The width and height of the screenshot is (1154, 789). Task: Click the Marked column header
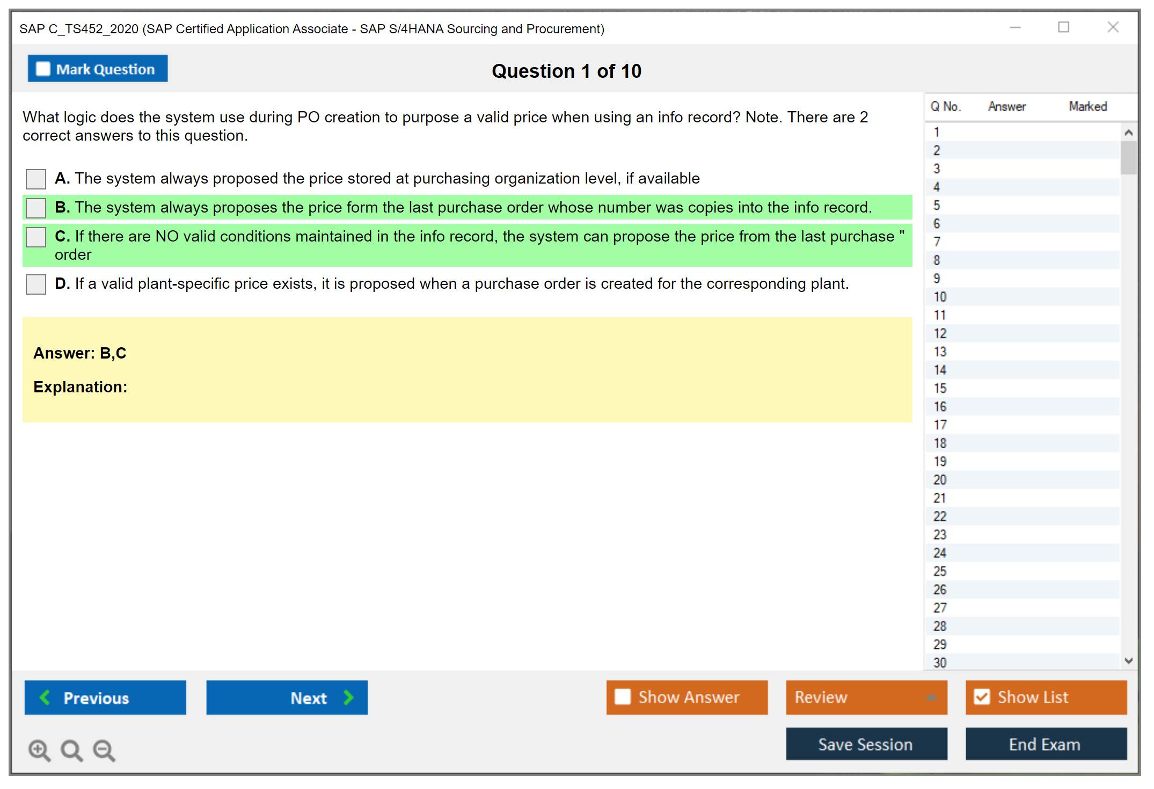tap(1087, 106)
